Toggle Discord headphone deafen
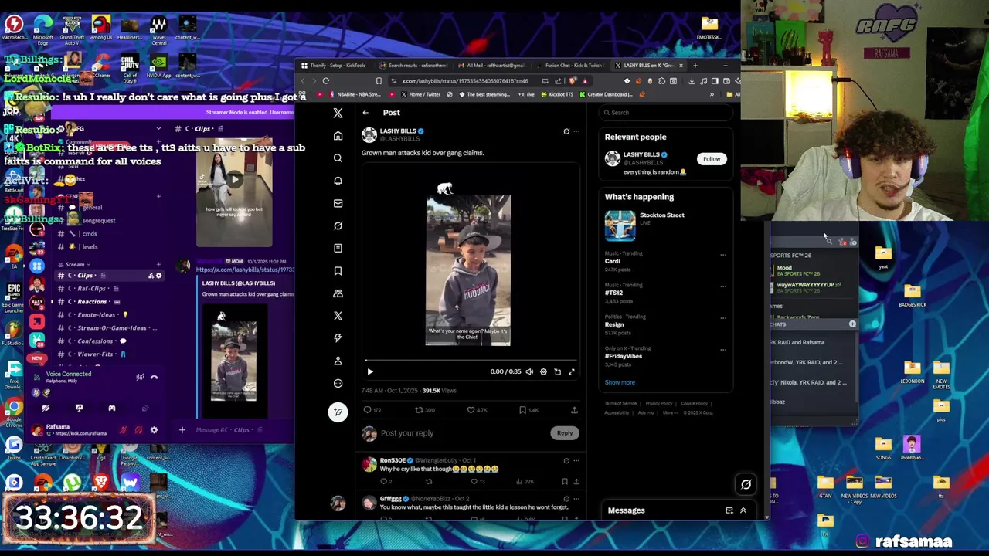Image resolution: width=989 pixels, height=556 pixels. (x=138, y=430)
